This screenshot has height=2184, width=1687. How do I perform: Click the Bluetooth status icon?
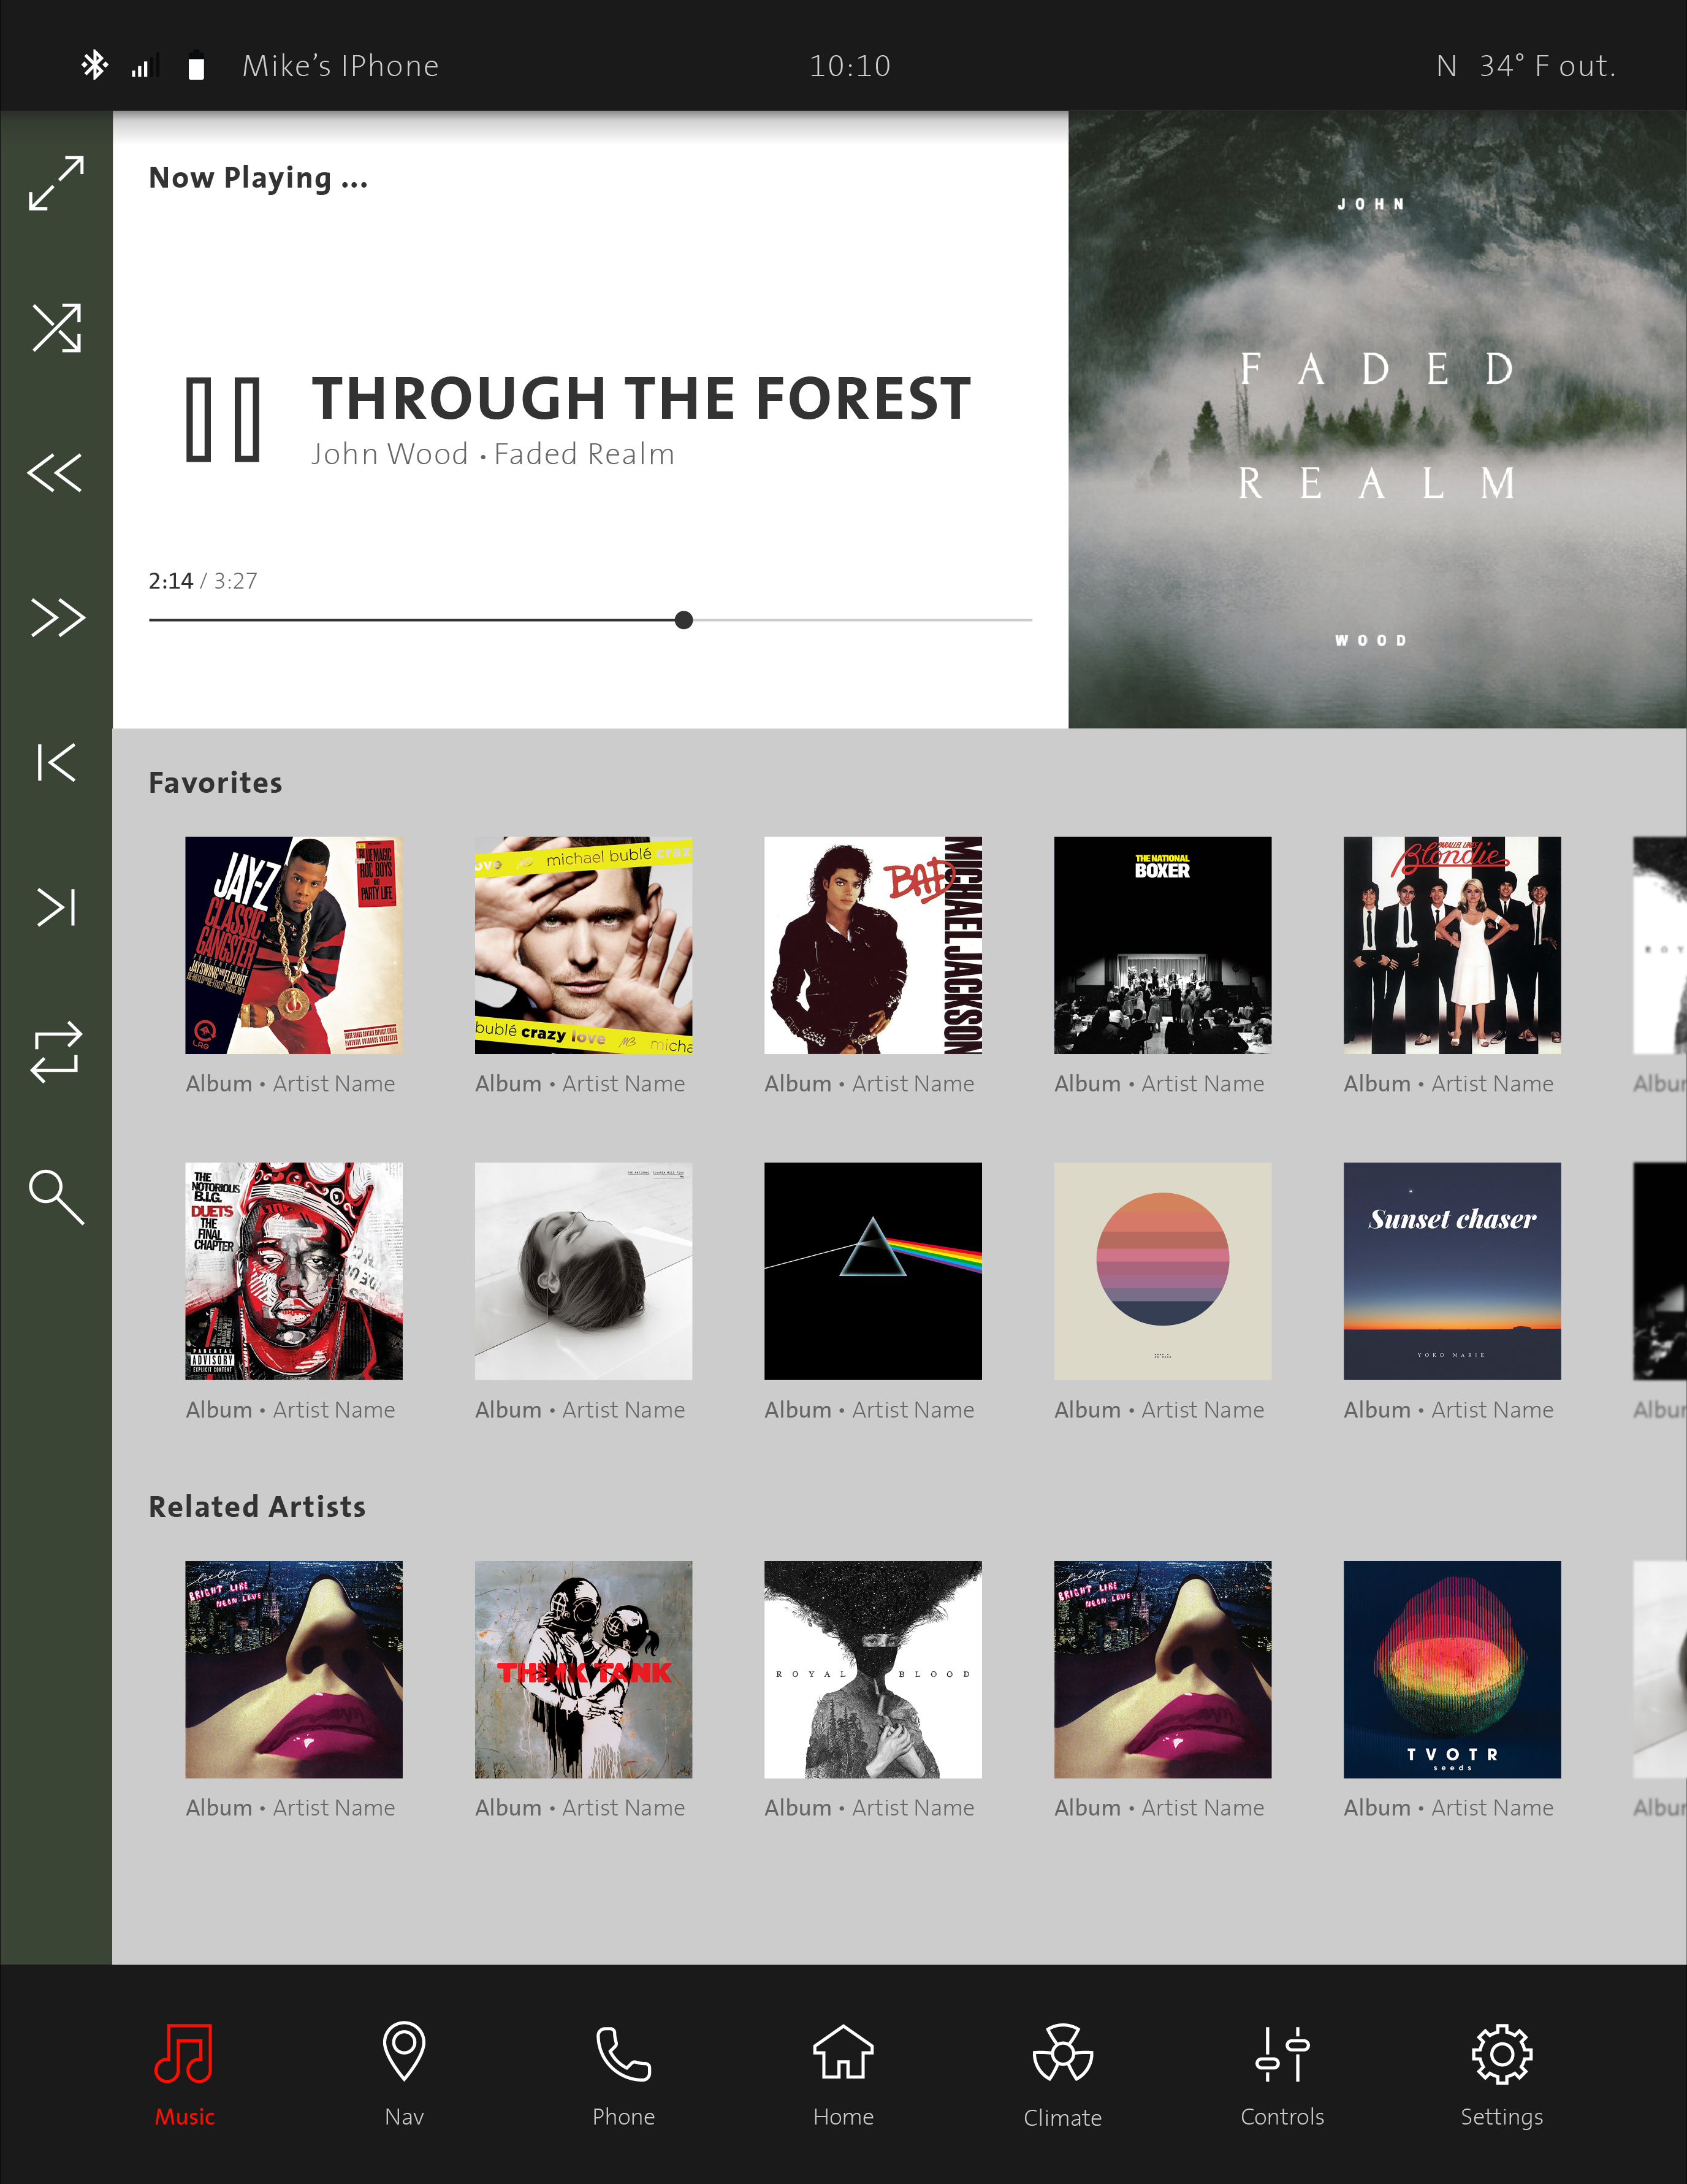pos(95,65)
